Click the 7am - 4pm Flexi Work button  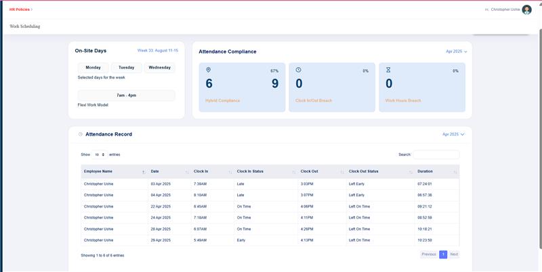tap(126, 96)
